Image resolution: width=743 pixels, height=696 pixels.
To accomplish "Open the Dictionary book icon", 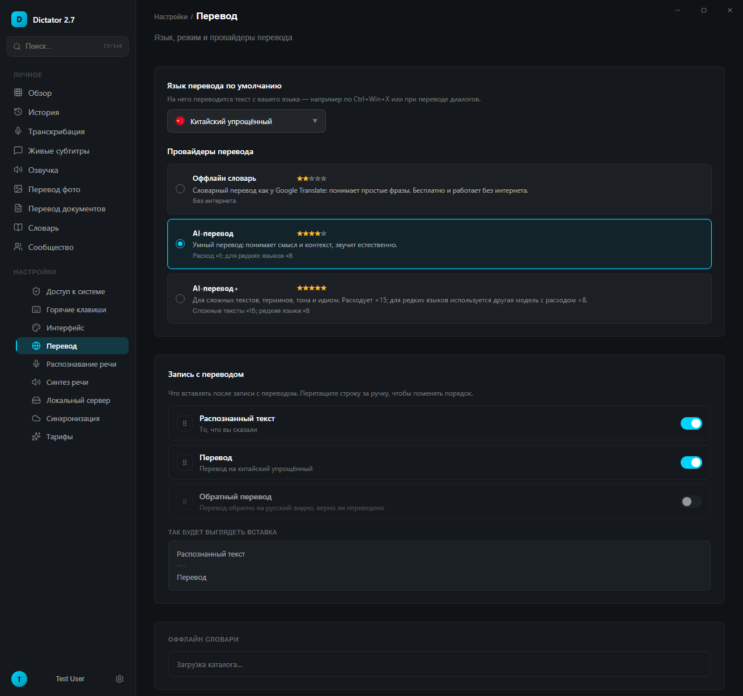I will pyautogui.click(x=18, y=227).
